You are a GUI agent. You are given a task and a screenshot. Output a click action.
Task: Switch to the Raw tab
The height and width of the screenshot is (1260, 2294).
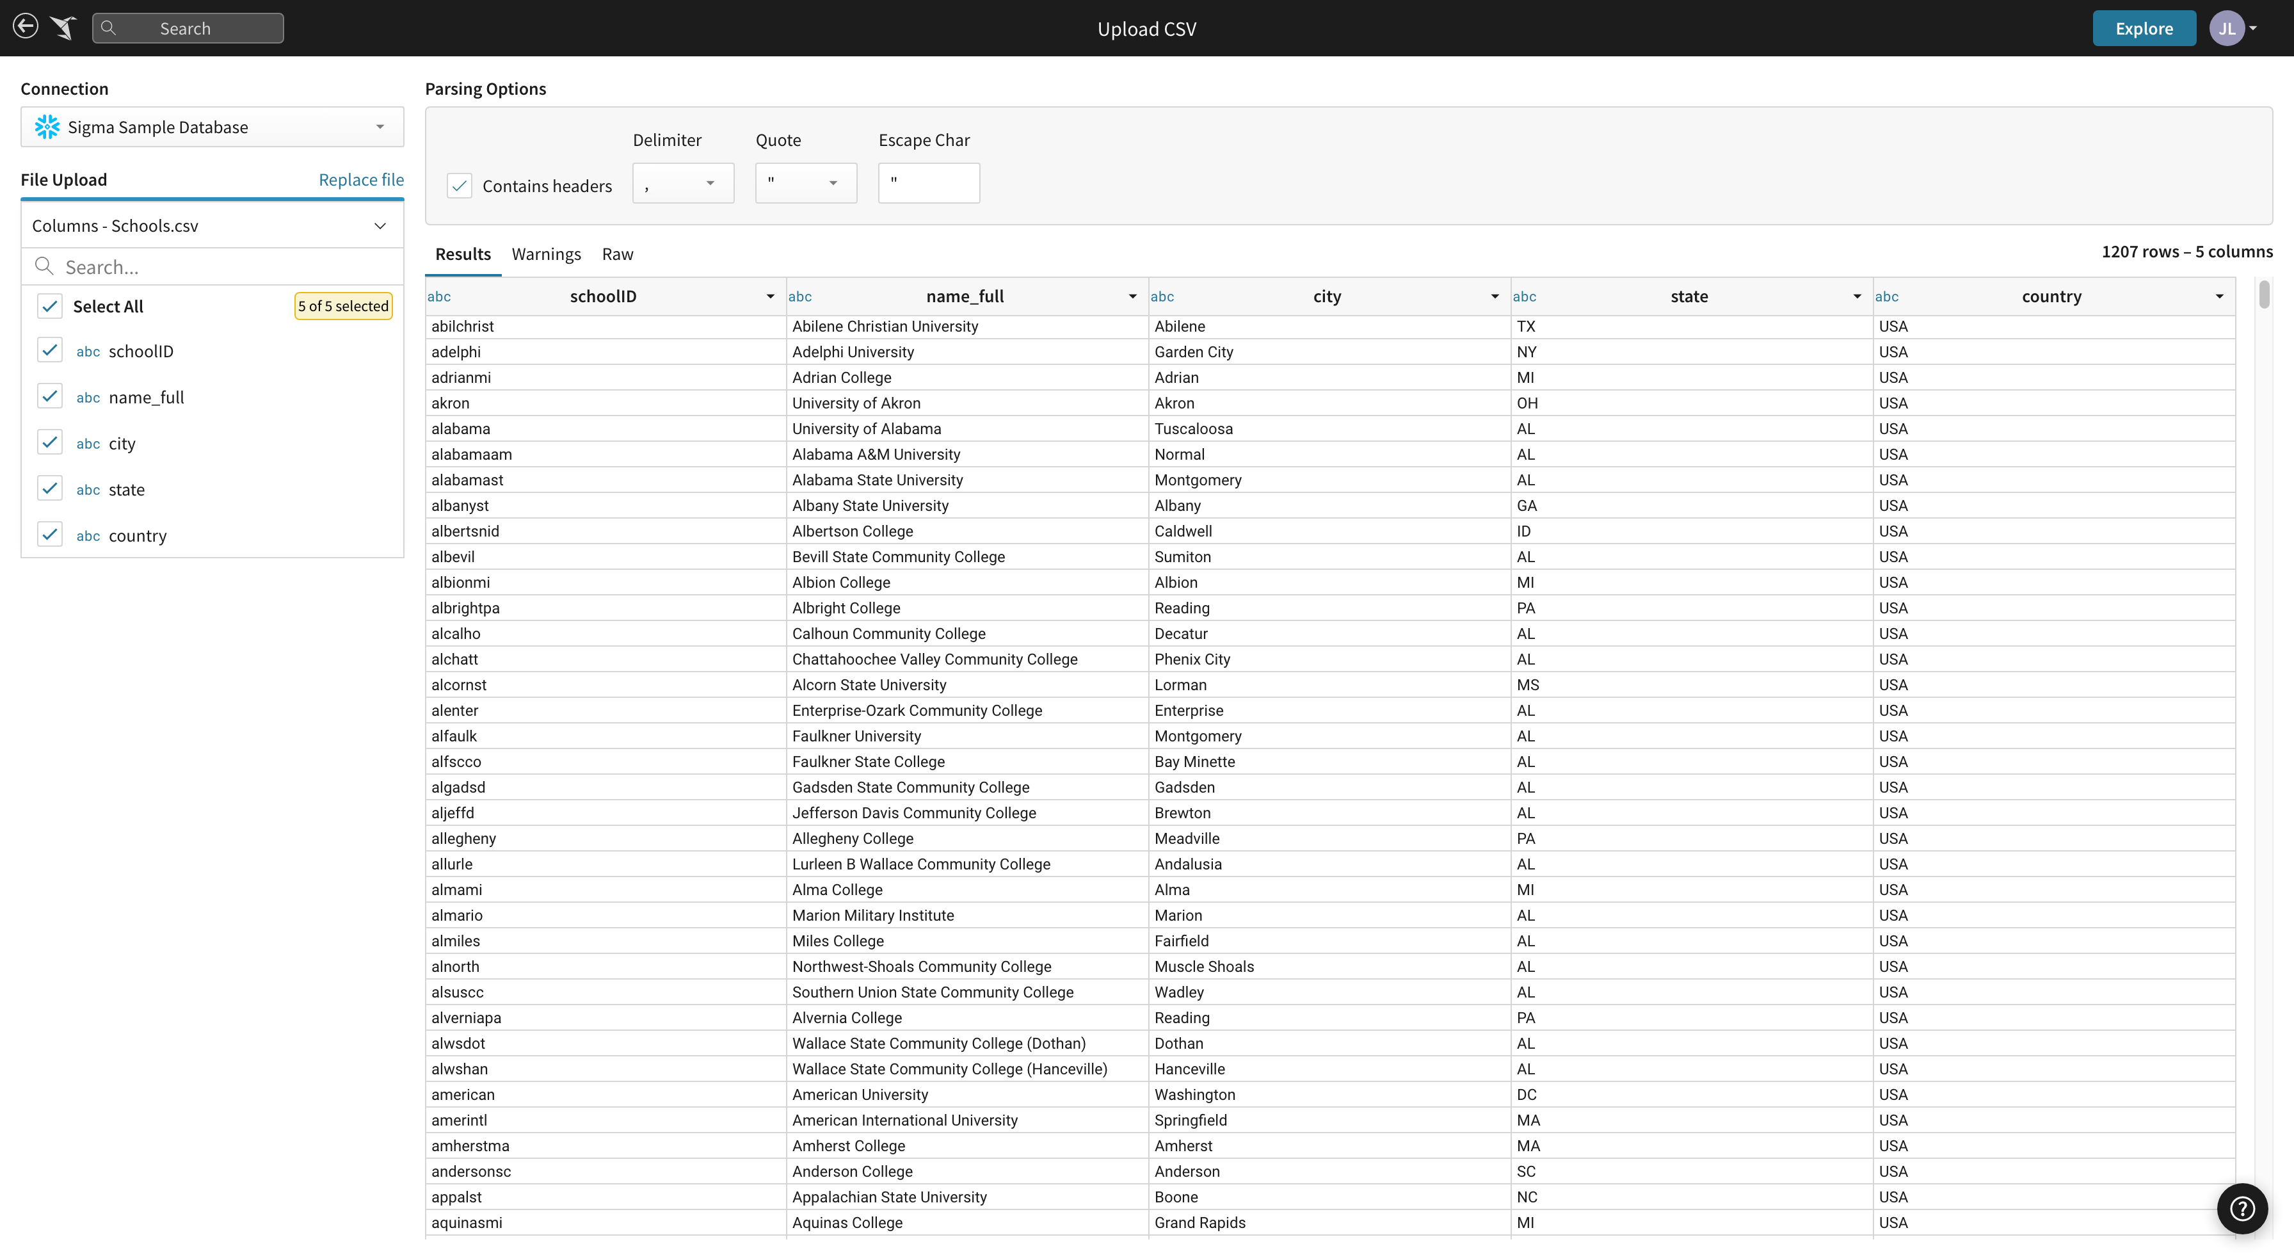click(x=617, y=254)
